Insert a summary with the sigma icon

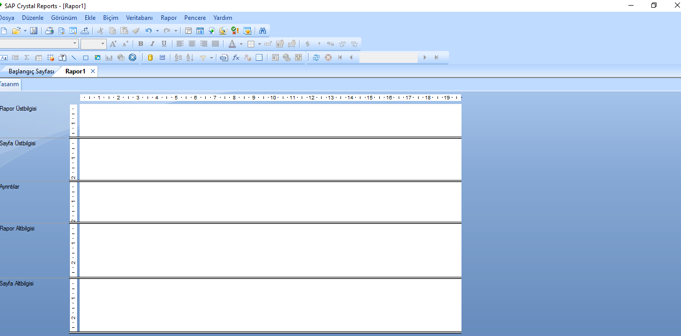coord(27,58)
